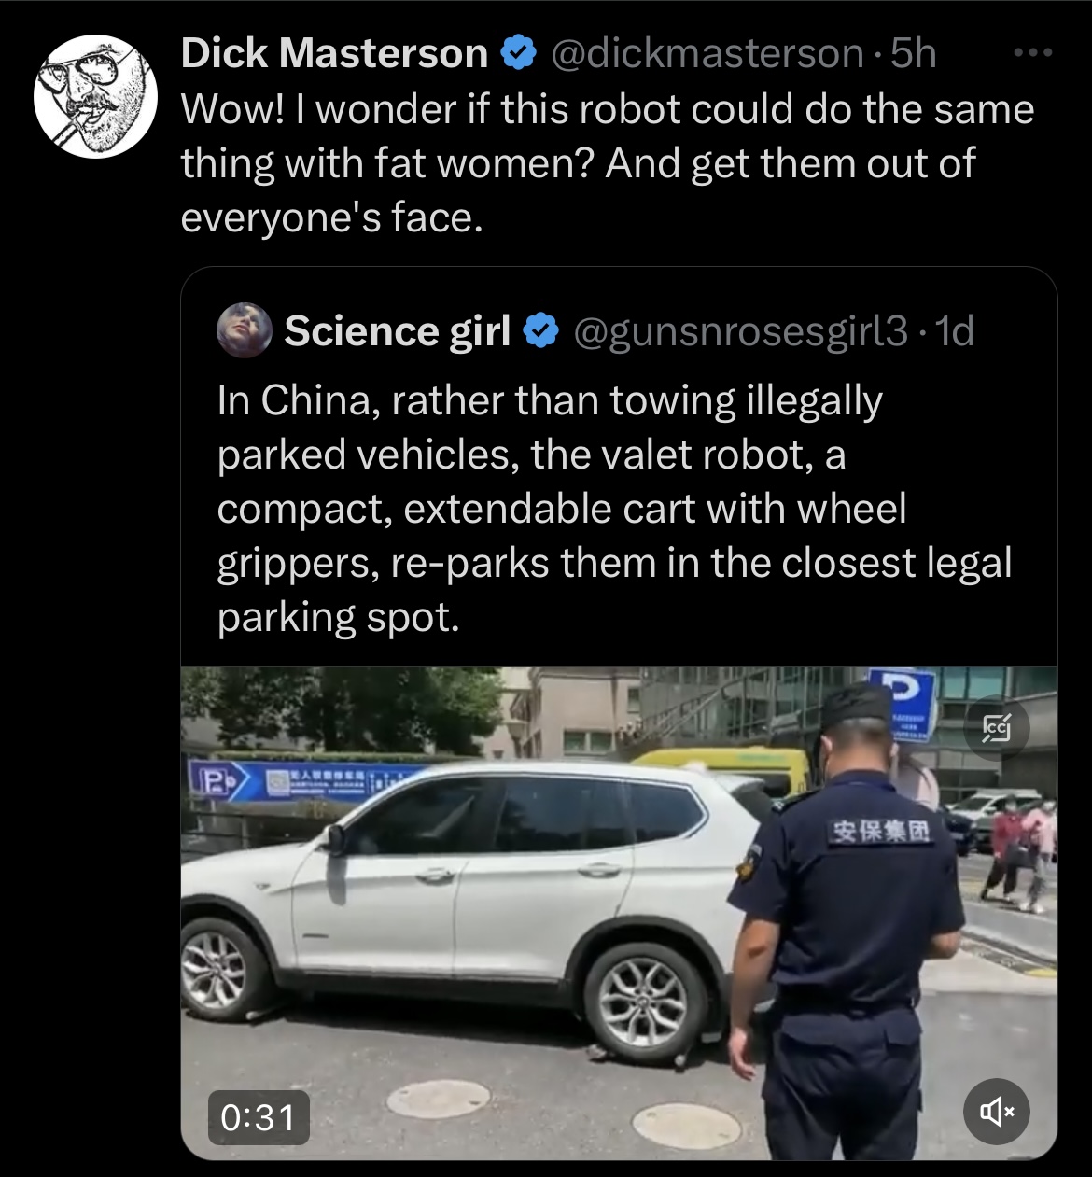Viewport: 1092px width, 1177px height.
Task: Open the @dickmasterson handle link
Action: pyautogui.click(x=708, y=53)
